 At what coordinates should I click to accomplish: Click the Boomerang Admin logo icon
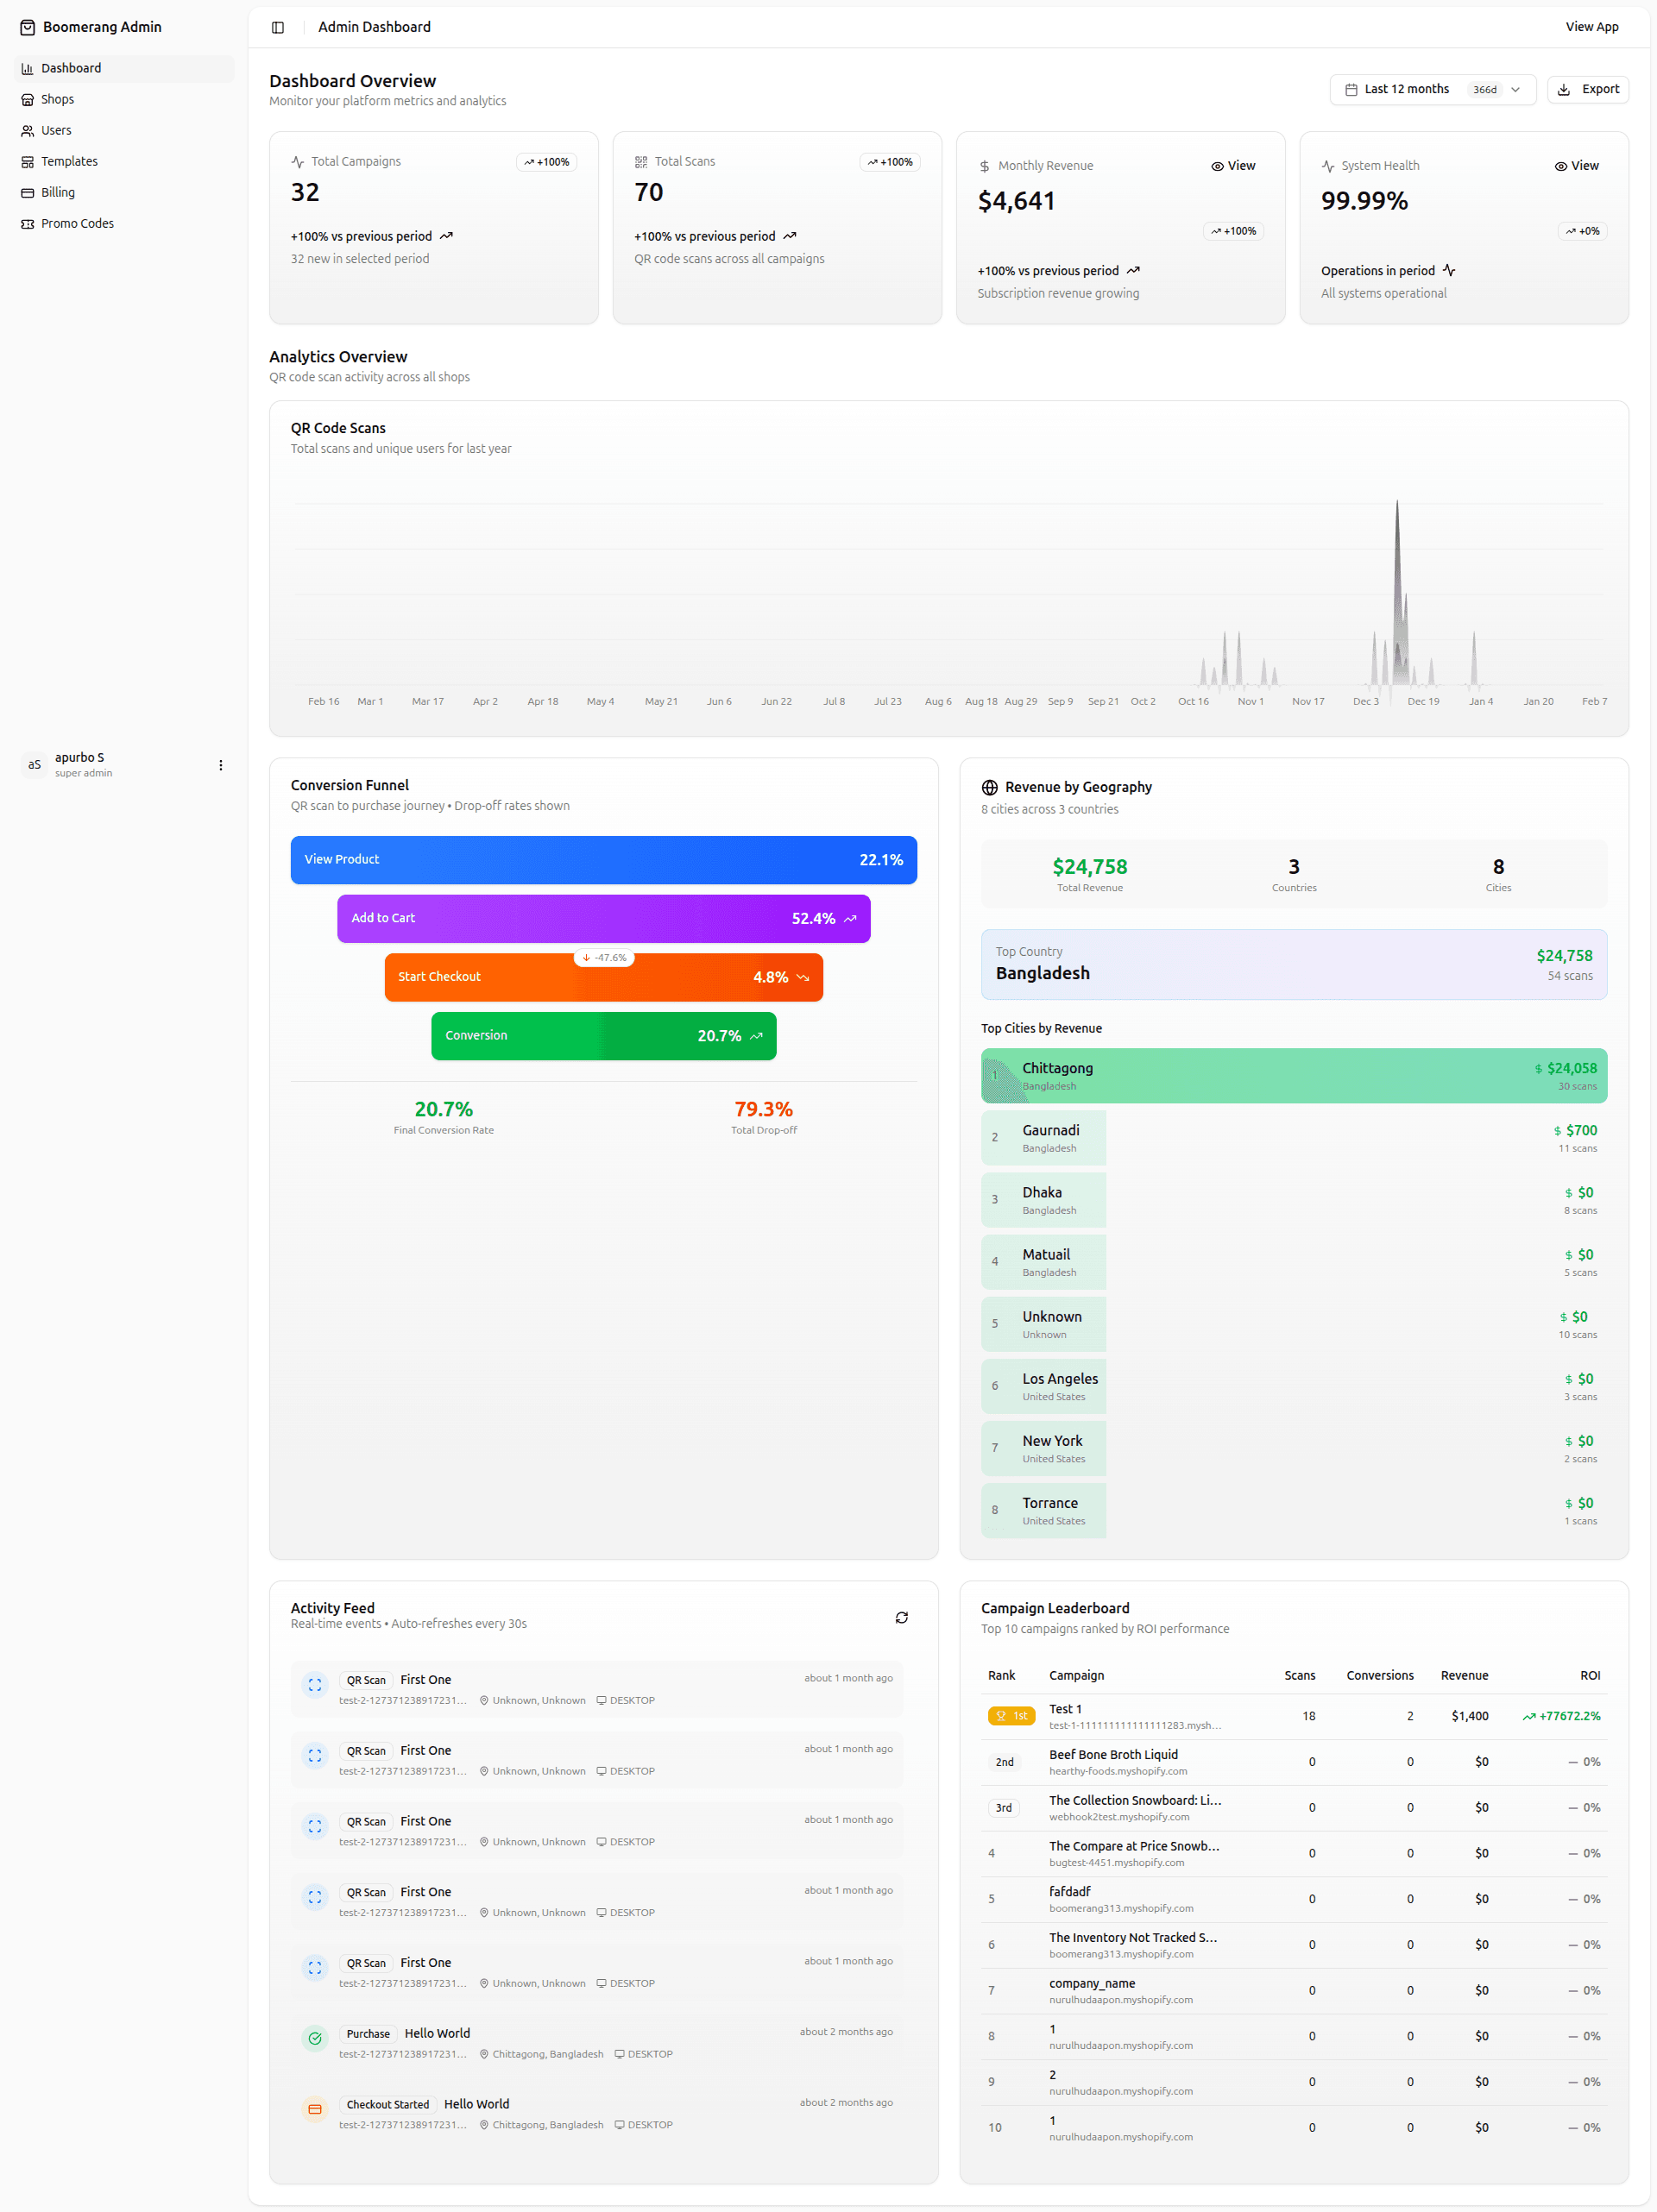pos(27,27)
